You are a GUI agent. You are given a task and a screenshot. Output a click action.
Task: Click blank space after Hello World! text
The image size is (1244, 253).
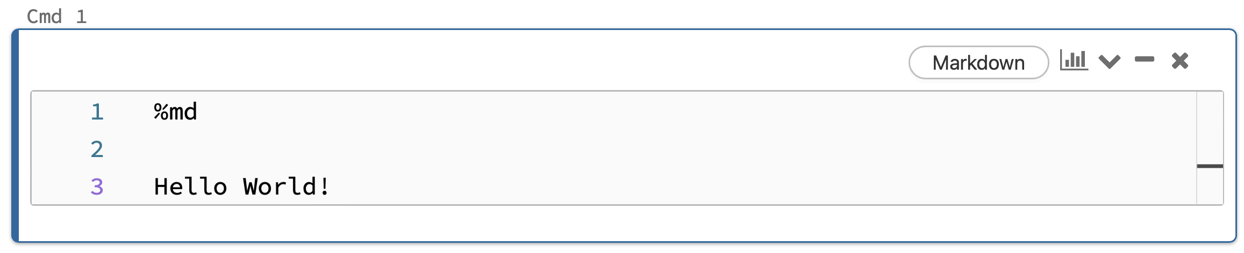point(645,187)
